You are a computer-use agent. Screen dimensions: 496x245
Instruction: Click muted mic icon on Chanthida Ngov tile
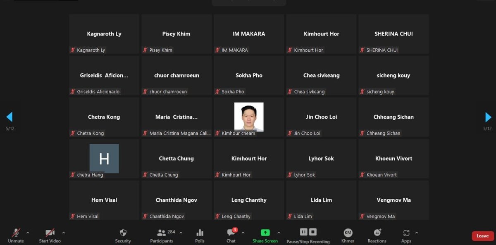pos(145,216)
